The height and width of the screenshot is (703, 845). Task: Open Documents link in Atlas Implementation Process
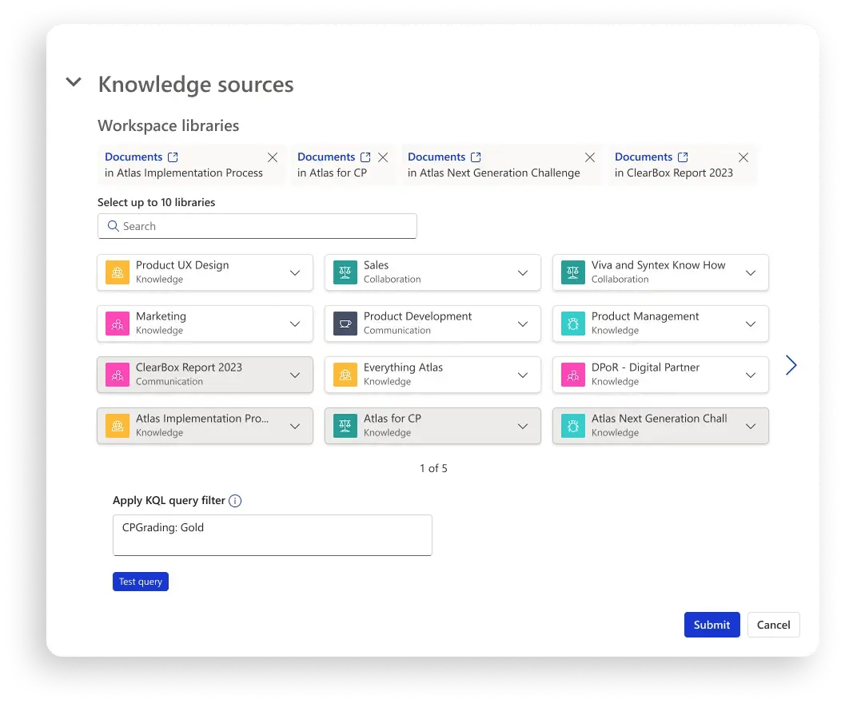(134, 157)
